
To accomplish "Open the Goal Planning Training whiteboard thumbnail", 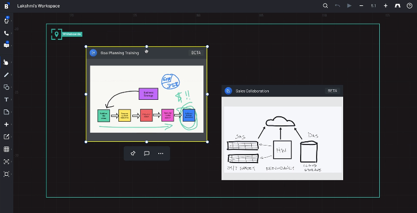I will coord(147,99).
